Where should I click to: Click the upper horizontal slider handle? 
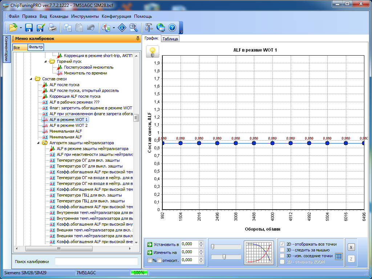click(213, 247)
